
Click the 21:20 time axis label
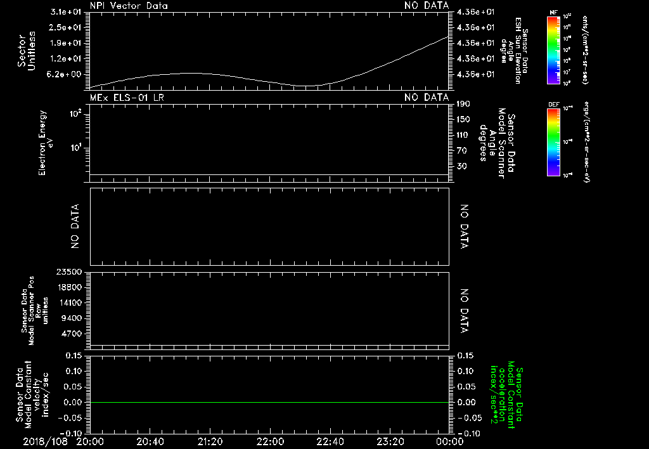pyautogui.click(x=210, y=442)
